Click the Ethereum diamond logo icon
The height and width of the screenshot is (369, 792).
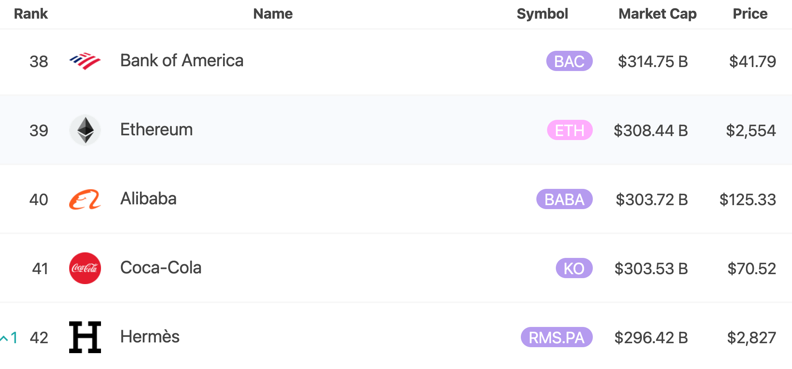85,130
